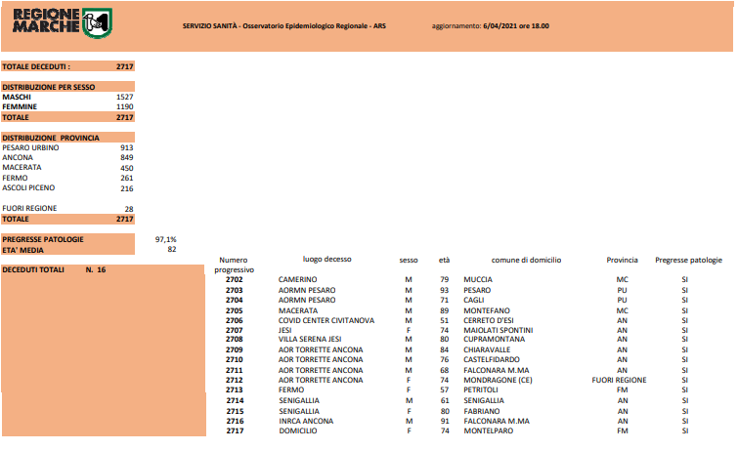Select progressive number 2709
This screenshot has width=738, height=450.
pyautogui.click(x=234, y=349)
